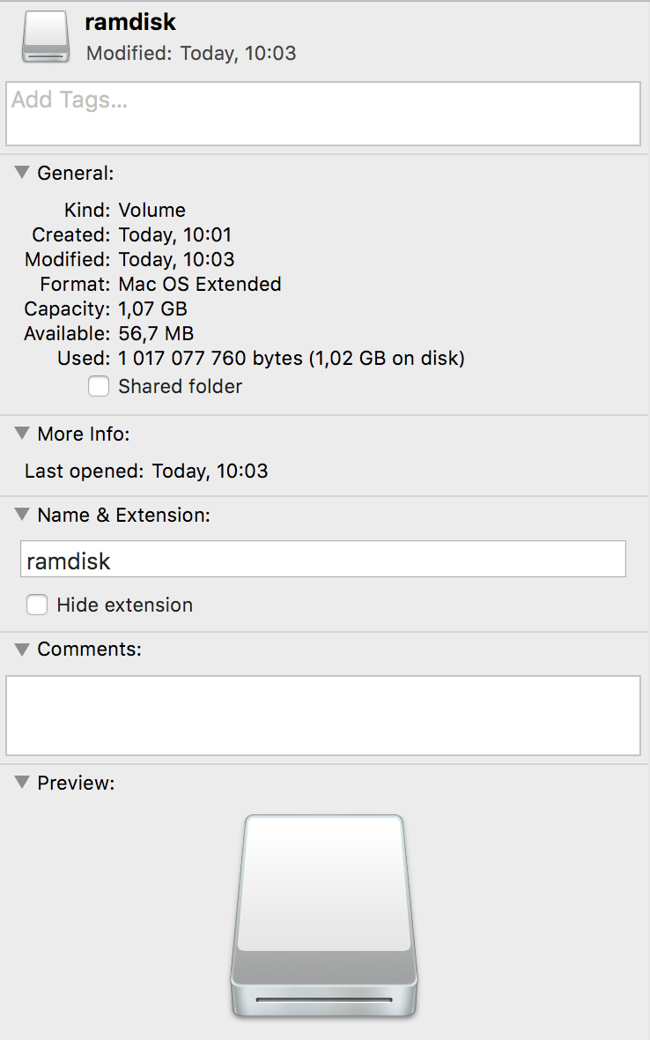Click the ramdisk name text field
Viewport: 650px width, 1040px height.
(322, 560)
